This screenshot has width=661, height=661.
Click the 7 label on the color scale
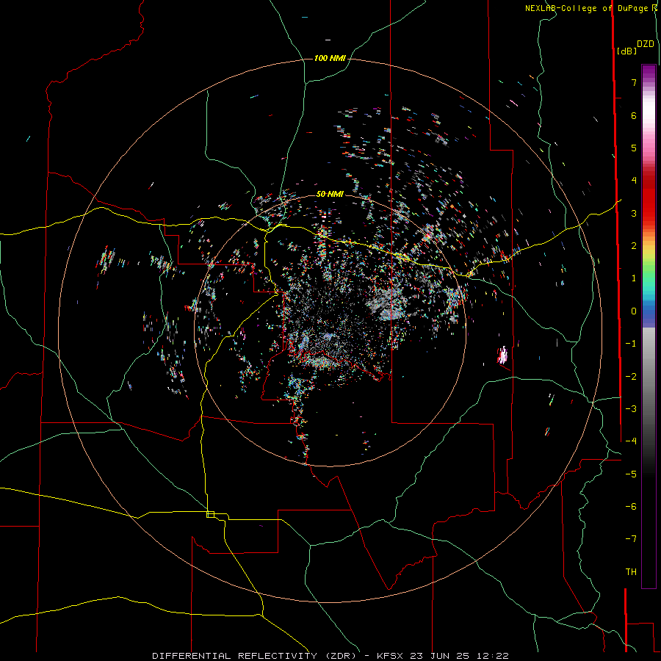click(x=634, y=82)
